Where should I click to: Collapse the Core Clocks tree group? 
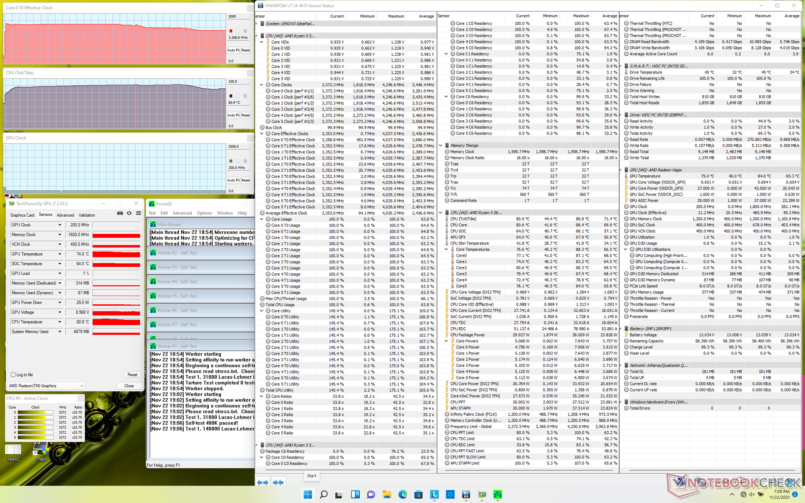pyautogui.click(x=262, y=85)
